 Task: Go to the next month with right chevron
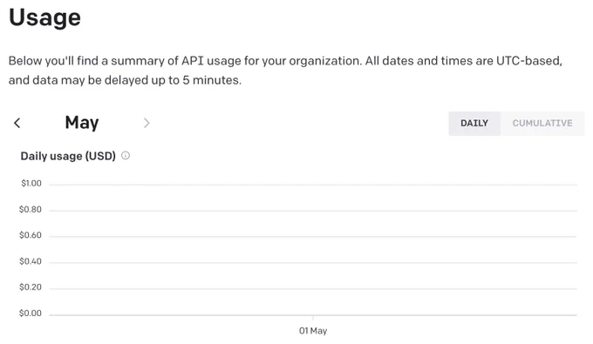147,123
